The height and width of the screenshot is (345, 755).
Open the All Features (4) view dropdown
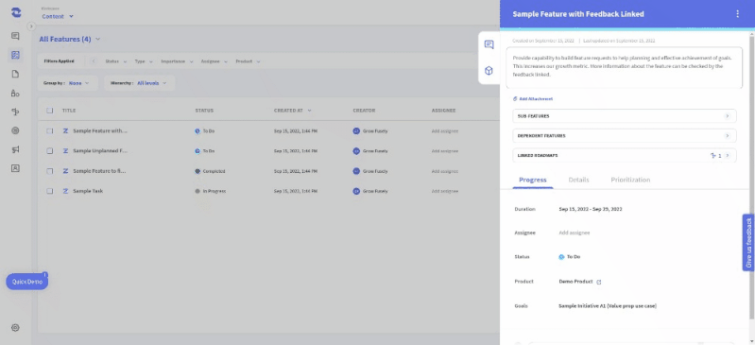tap(70, 39)
